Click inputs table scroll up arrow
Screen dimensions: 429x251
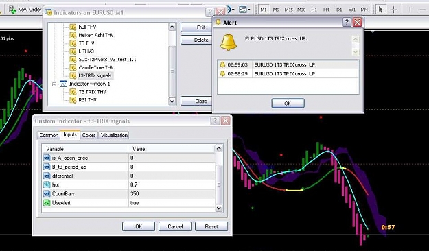(218, 148)
